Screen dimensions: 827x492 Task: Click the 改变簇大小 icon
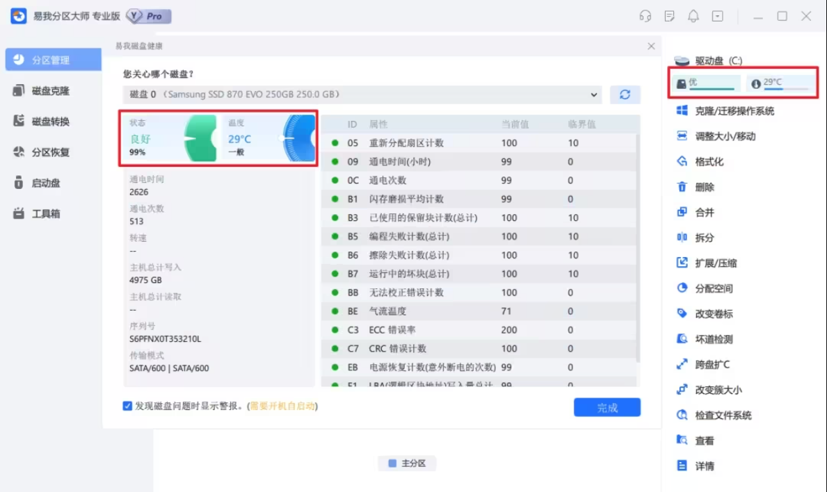click(x=682, y=389)
